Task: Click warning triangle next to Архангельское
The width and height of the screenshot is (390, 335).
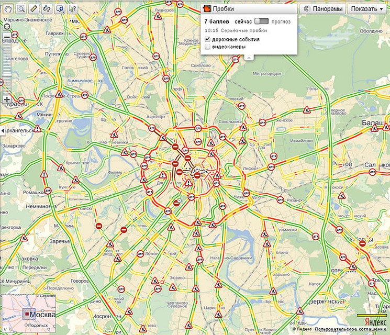Action: [x=37, y=129]
